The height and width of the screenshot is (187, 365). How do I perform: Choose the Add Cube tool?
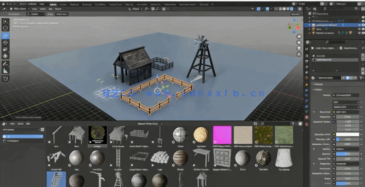point(6,78)
